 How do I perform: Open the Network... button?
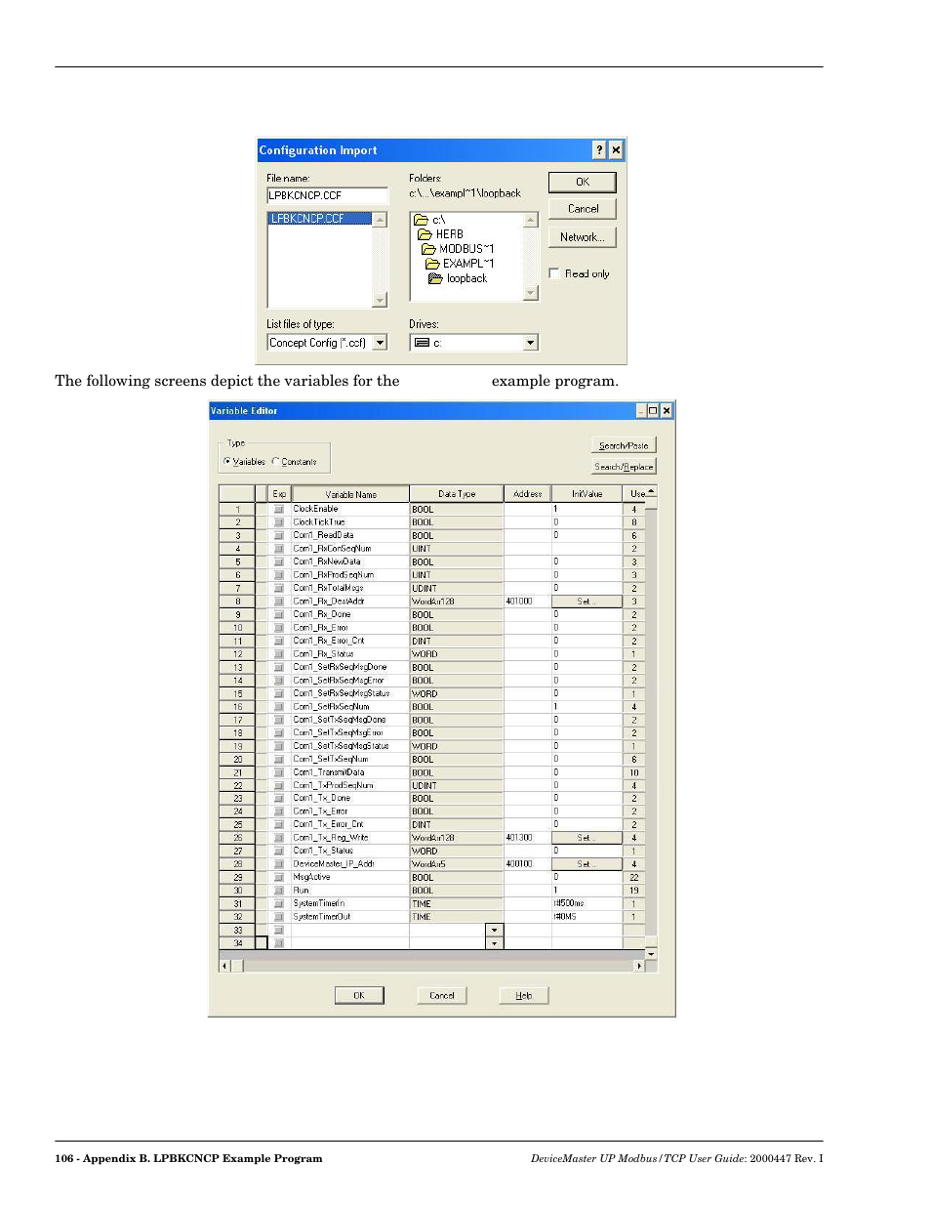583,237
